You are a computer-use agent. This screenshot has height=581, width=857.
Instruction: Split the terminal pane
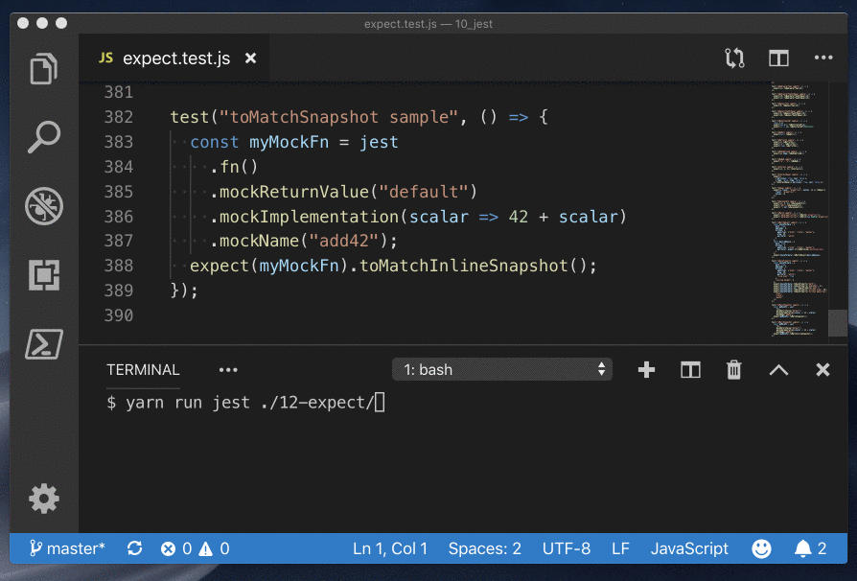(x=690, y=370)
